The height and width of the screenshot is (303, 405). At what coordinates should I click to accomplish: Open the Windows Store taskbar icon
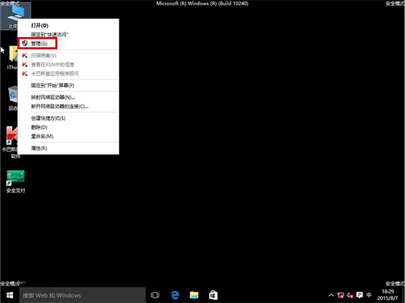213,295
